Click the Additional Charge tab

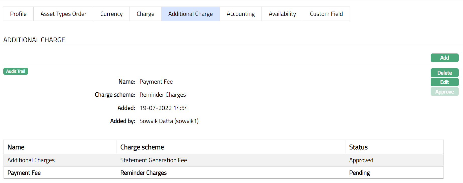pos(190,14)
